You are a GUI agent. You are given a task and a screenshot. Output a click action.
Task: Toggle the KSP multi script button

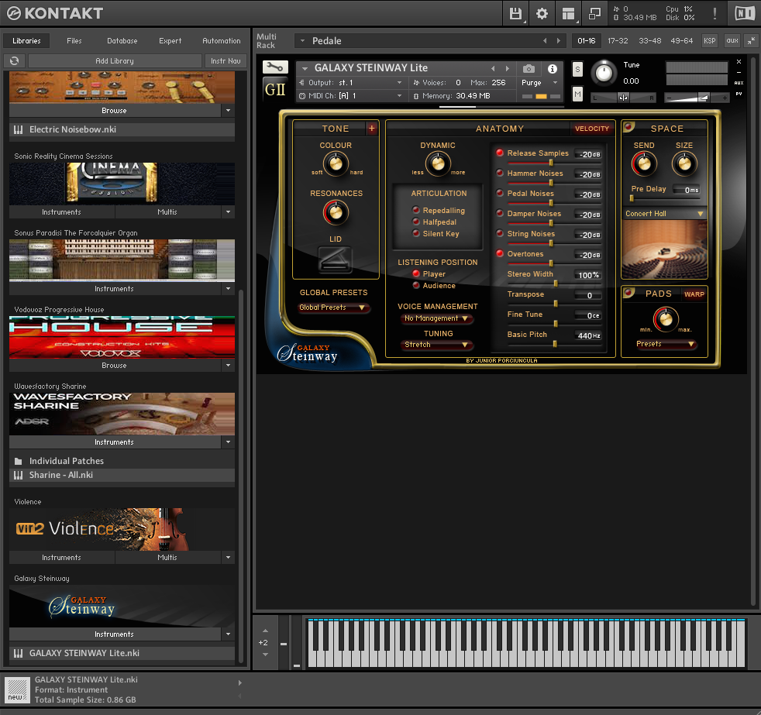pyautogui.click(x=710, y=41)
